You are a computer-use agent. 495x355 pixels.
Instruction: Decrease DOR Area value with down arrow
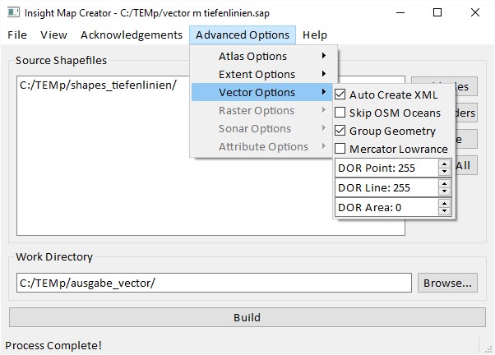tap(445, 211)
